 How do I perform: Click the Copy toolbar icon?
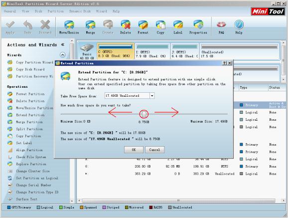pyautogui.click(x=160, y=27)
